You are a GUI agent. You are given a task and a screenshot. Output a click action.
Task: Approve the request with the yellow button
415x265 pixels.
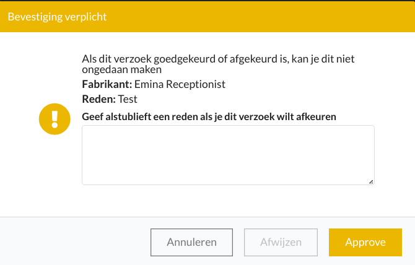pyautogui.click(x=365, y=242)
